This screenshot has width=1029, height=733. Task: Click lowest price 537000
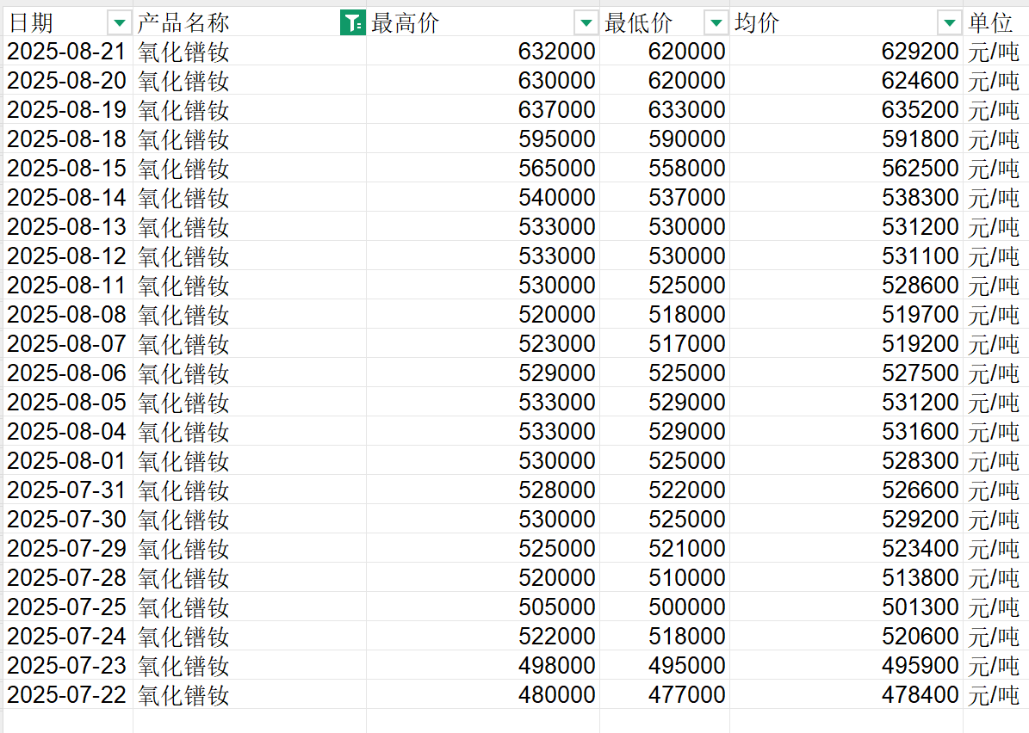click(664, 197)
